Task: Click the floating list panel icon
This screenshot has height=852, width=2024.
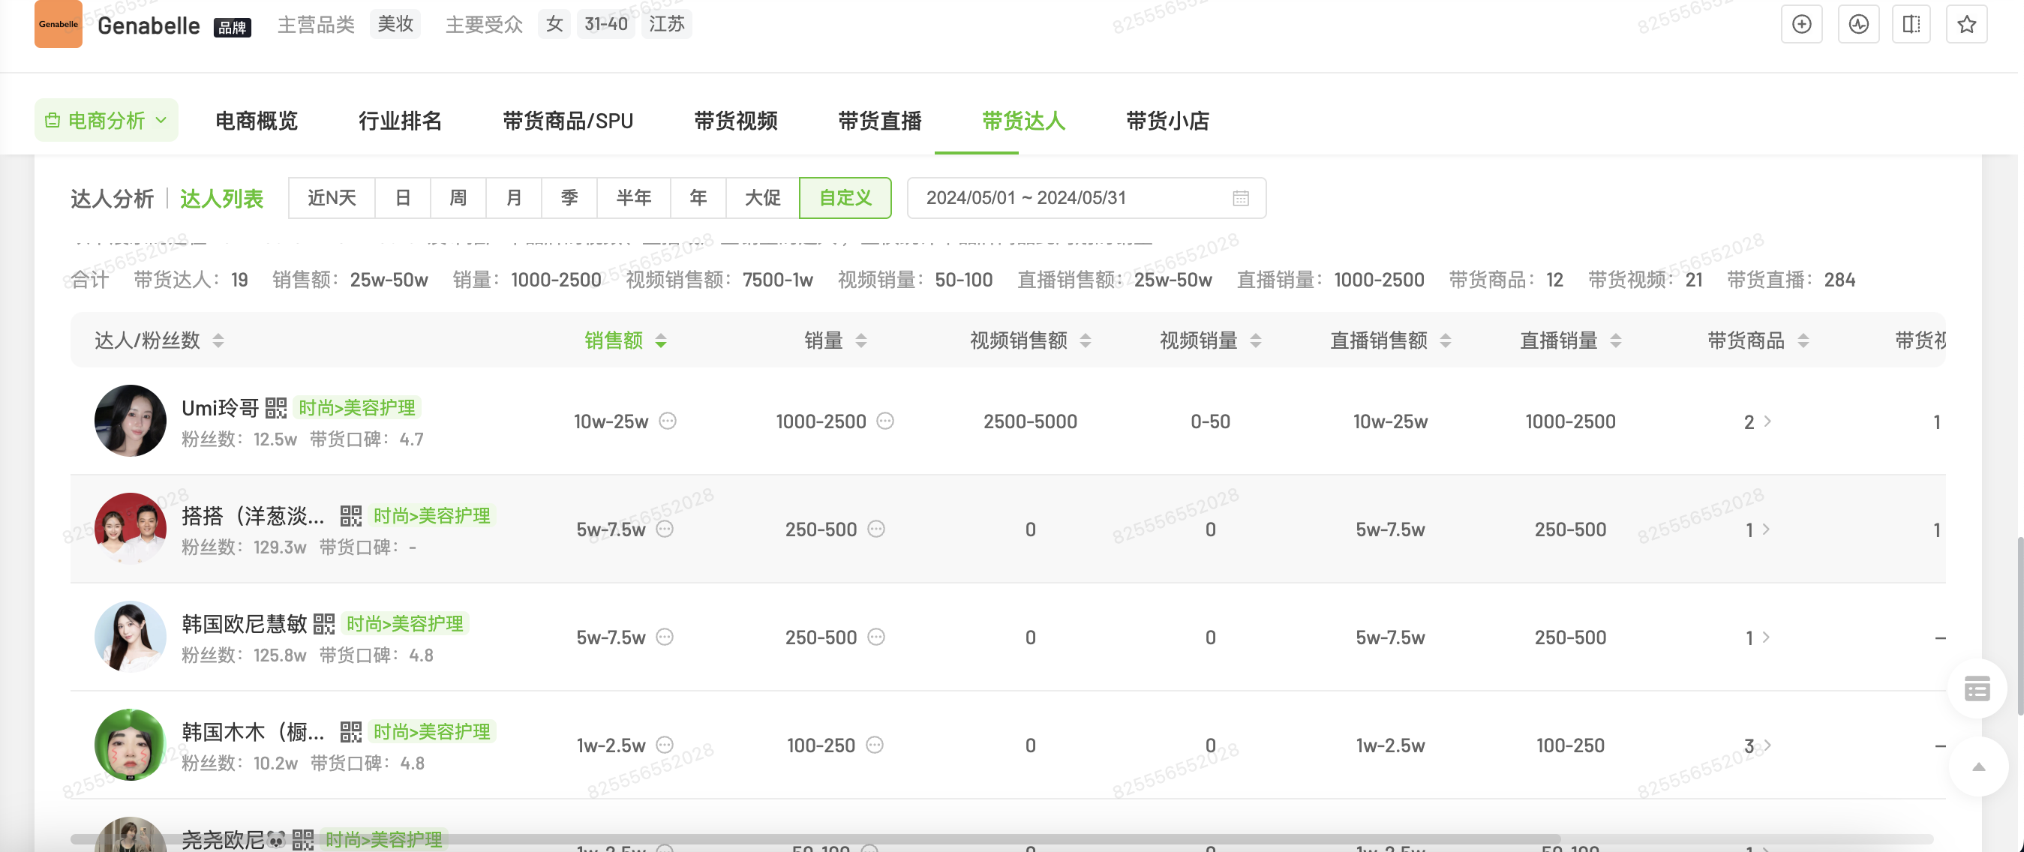Action: pos(1977,688)
